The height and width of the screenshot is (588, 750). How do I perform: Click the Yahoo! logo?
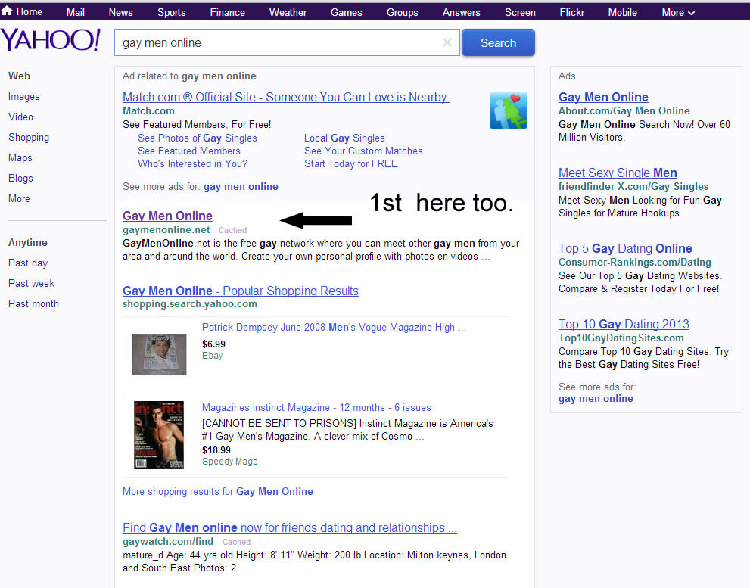pyautogui.click(x=51, y=41)
